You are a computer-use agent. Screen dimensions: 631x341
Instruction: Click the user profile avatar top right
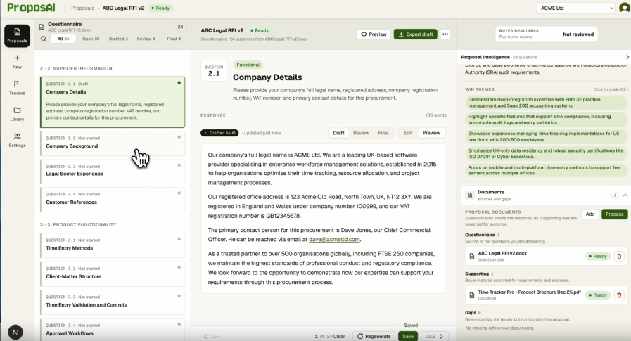click(x=625, y=8)
